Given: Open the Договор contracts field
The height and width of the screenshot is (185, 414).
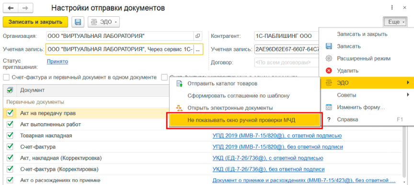Looking at the screenshot, I should pos(286,63).
